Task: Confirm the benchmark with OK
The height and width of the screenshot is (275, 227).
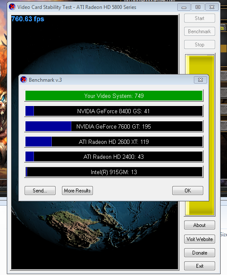Action: coord(188,190)
